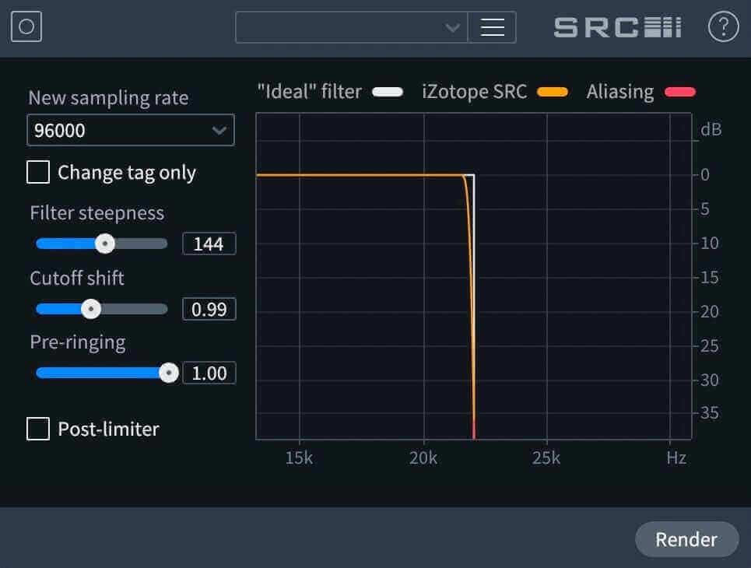Click the circular record icon at top left
The image size is (751, 568).
pos(26,26)
